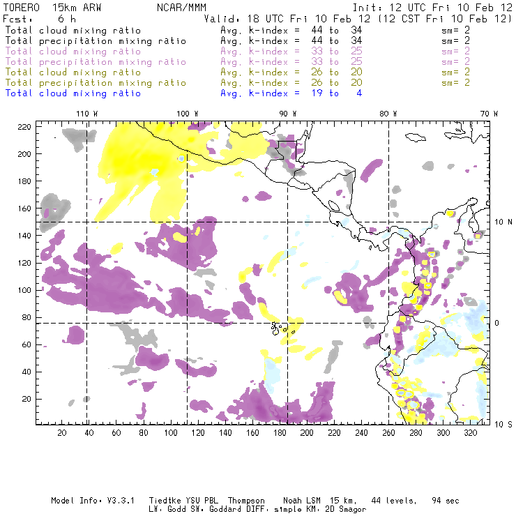Click the Jamaica island outline on the map

coord(416,137)
